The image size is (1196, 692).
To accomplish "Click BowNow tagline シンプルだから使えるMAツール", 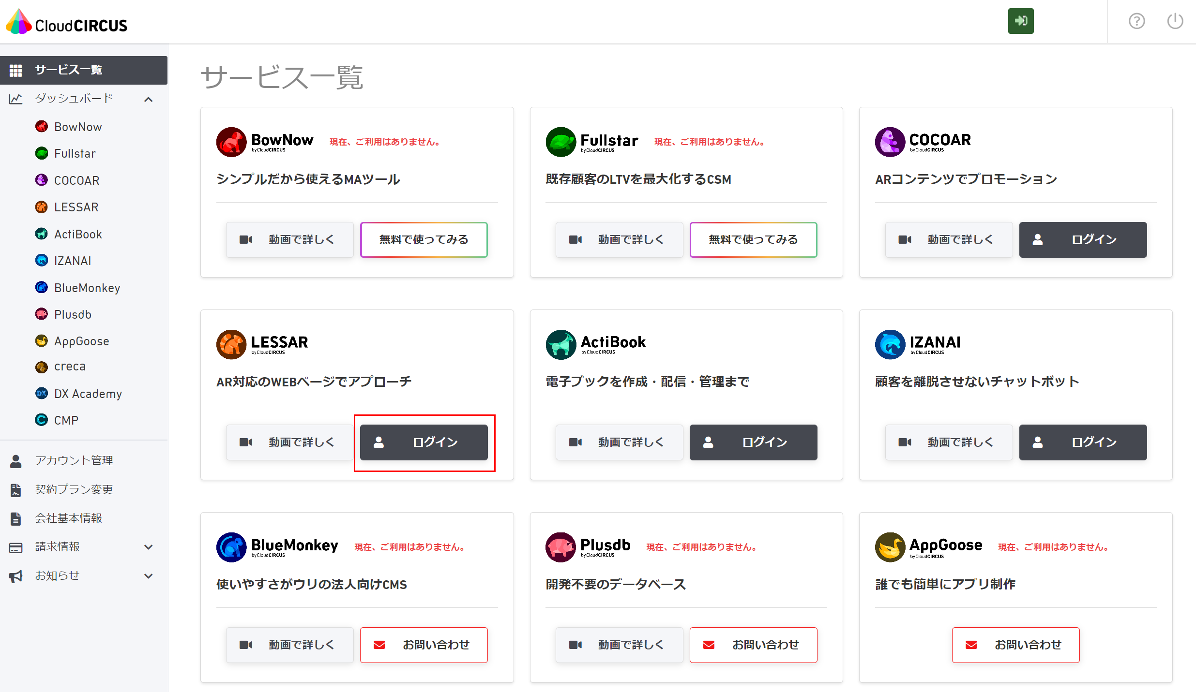I will point(308,179).
